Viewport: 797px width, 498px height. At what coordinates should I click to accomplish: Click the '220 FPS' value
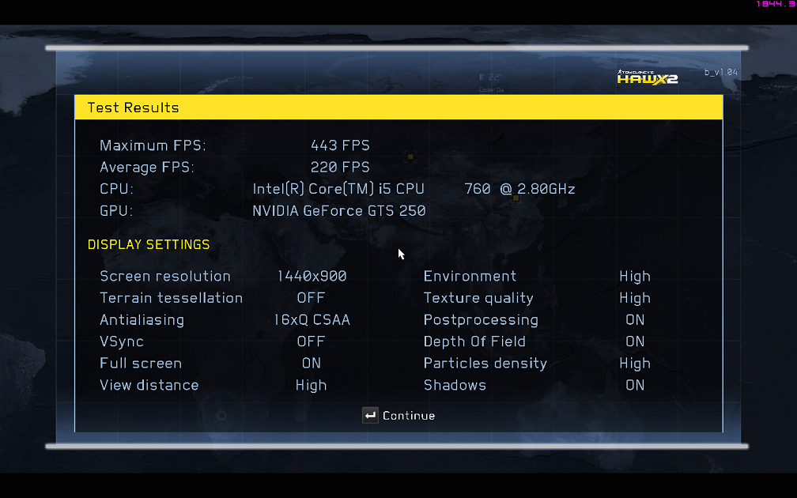pyautogui.click(x=340, y=168)
